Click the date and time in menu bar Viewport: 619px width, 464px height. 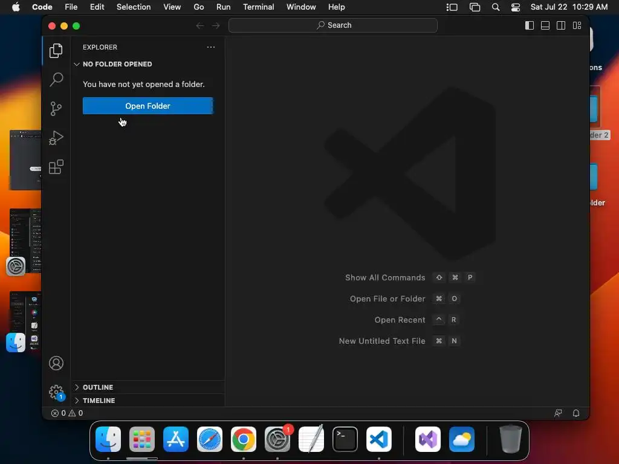[x=569, y=7]
